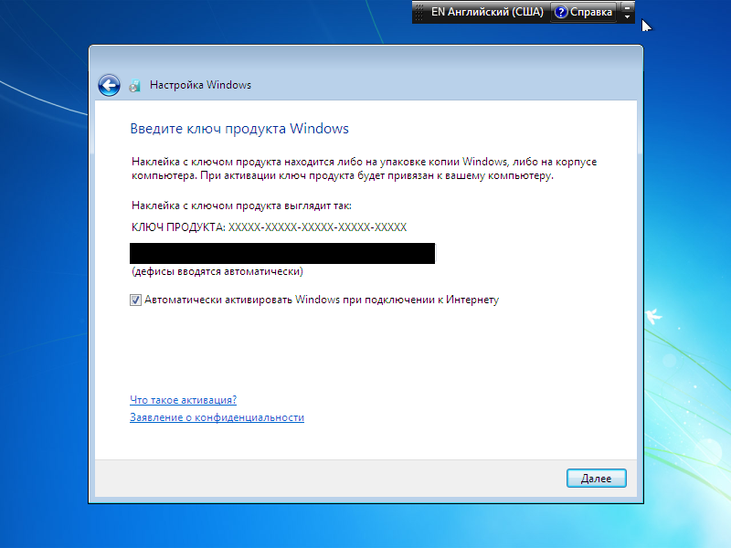Image resolution: width=731 pixels, height=548 pixels.
Task: Minimize the language bar
Action: coord(627,7)
